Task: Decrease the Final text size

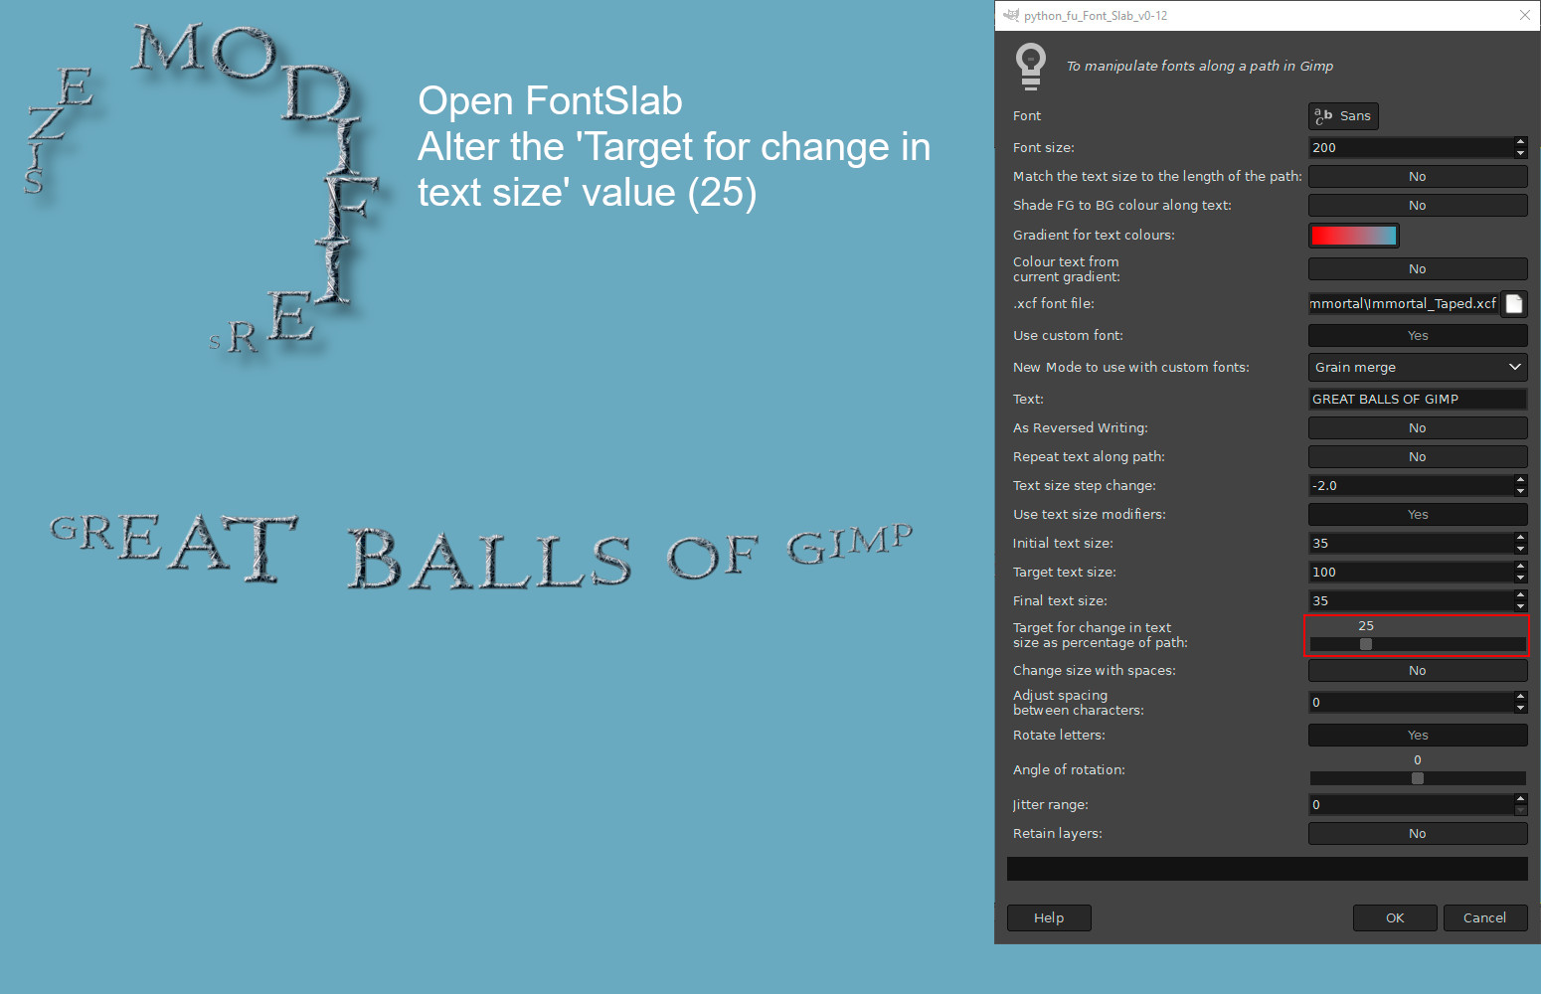Action: point(1520,606)
